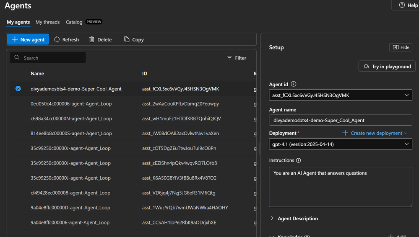
Task: Click the Try in playground button
Action: pyautogui.click(x=387, y=67)
